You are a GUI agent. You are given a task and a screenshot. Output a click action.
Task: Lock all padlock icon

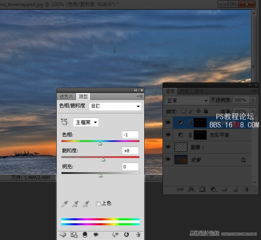pyautogui.click(x=206, y=111)
